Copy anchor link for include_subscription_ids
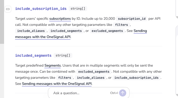Screen dimensions: 178x98 [x=8, y=9]
